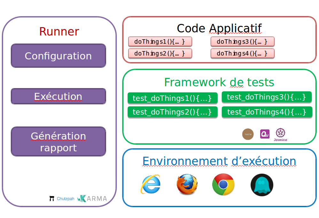Click the Internet Explorer browser icon
This screenshot has height=218, width=319.
pos(151,184)
